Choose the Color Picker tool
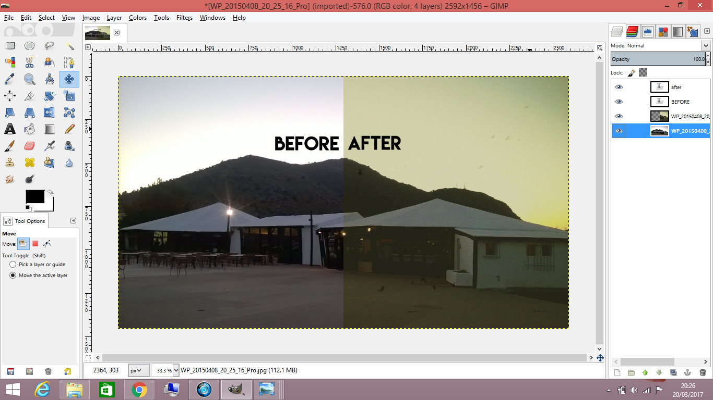The height and width of the screenshot is (400, 713). pos(9,79)
